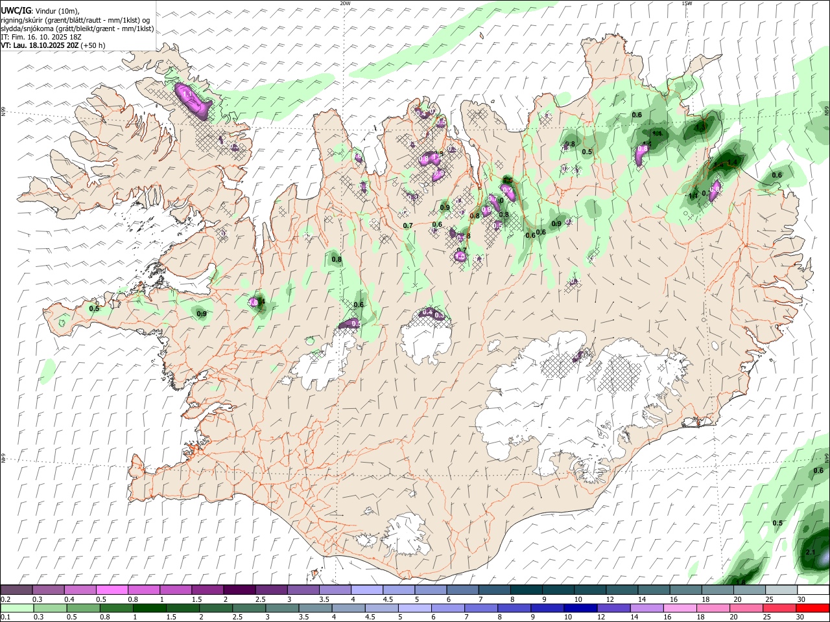Click the 0.2 label on snow scale
This screenshot has height=622, width=830.
coord(5,599)
